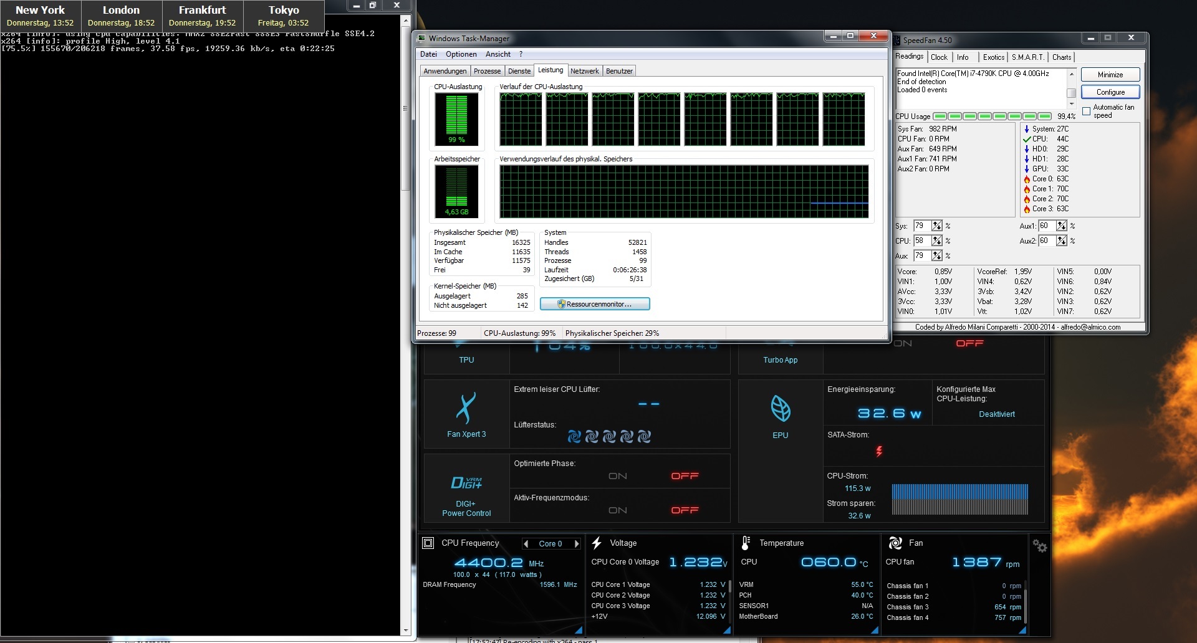Adjust the Aux1 fan speed spinner in SpeedFan
This screenshot has height=643, width=1197.
point(1062,226)
